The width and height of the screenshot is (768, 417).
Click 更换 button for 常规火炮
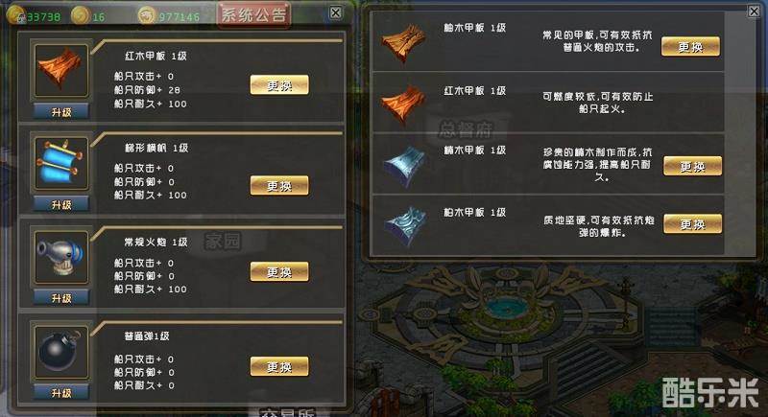(x=279, y=272)
